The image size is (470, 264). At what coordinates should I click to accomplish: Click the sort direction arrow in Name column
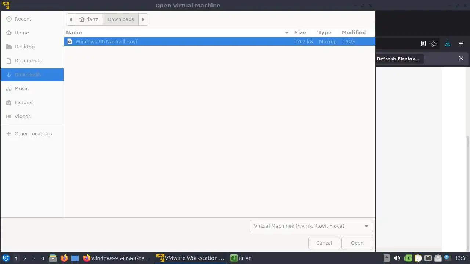(x=287, y=32)
